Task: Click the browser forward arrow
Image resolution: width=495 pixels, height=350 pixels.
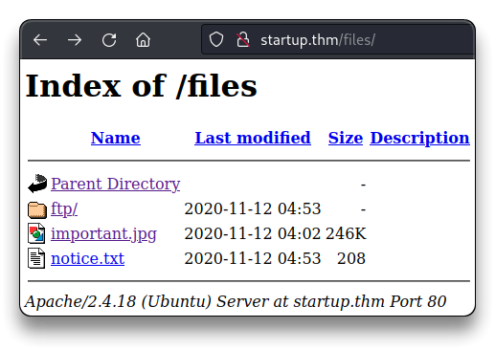Action: click(x=75, y=40)
